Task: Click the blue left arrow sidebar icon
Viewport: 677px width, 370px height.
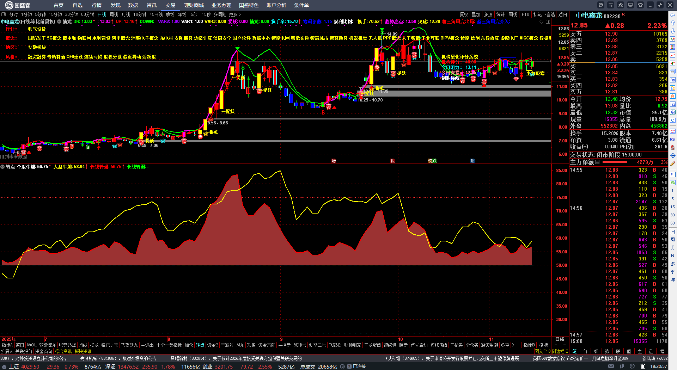Action: [x=673, y=14]
